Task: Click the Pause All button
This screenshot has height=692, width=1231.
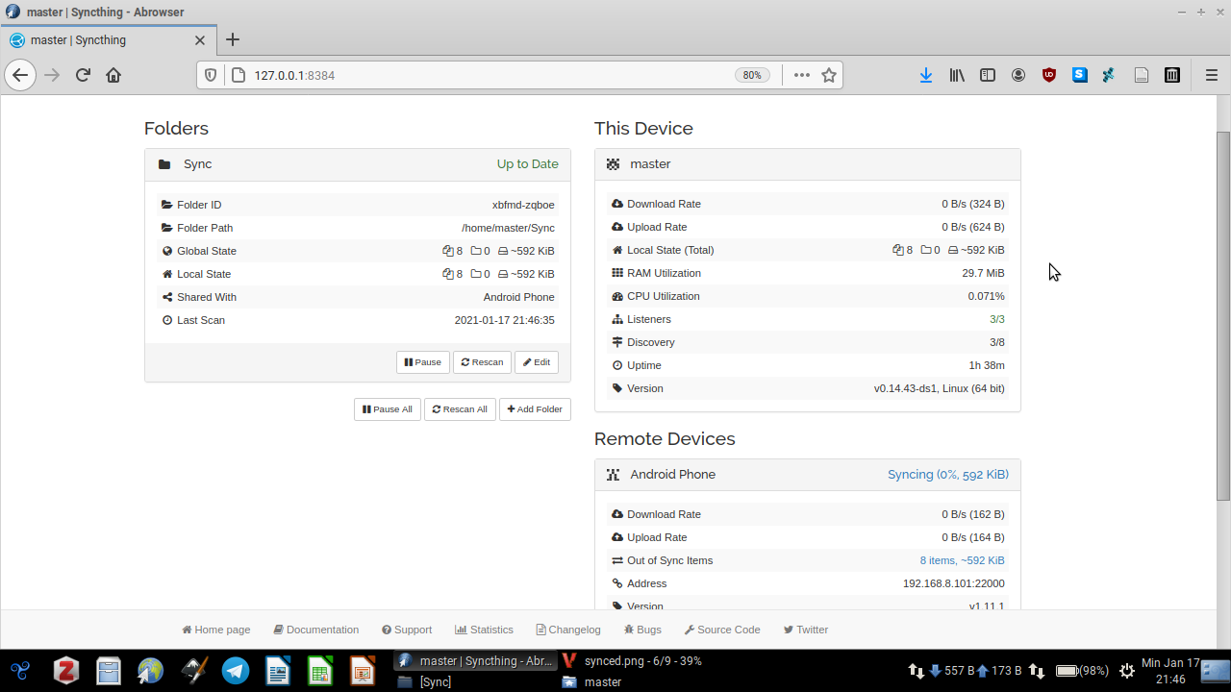Action: click(x=388, y=409)
